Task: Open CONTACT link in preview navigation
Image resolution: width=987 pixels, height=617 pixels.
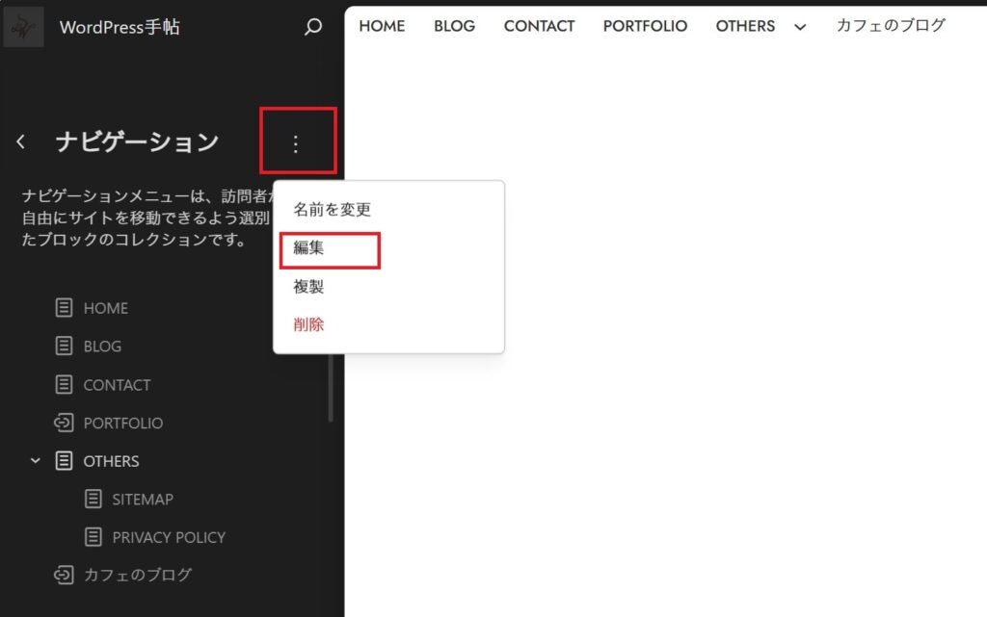Action: click(x=539, y=26)
